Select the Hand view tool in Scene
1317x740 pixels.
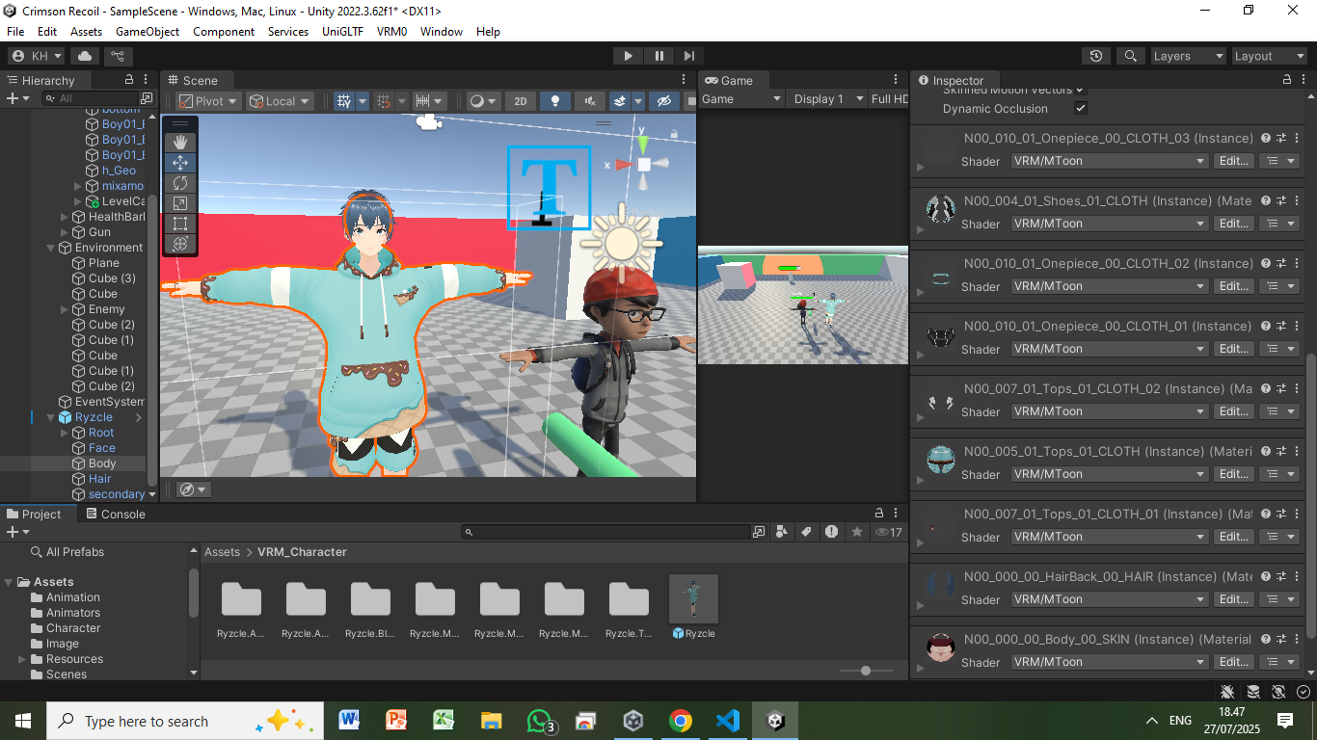pos(180,143)
